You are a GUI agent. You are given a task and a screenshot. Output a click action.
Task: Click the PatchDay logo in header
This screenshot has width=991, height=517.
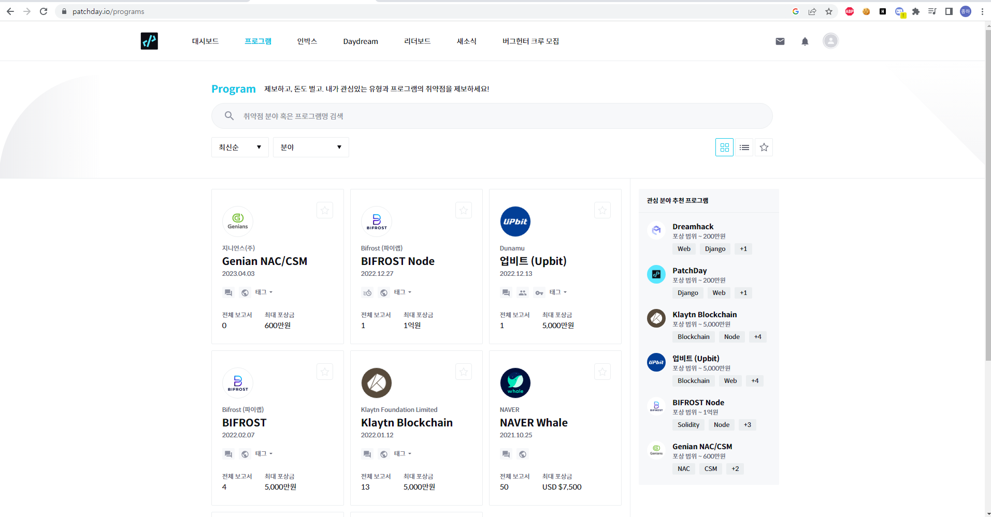(x=149, y=41)
